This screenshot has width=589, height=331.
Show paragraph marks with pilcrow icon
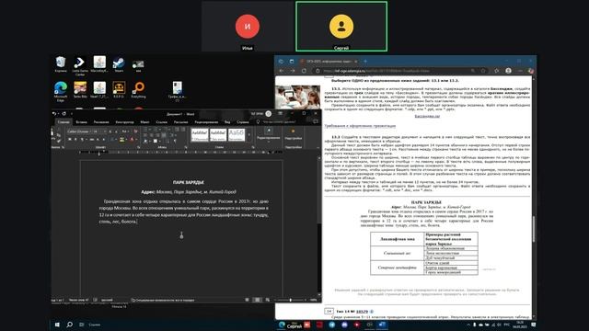[175, 141]
